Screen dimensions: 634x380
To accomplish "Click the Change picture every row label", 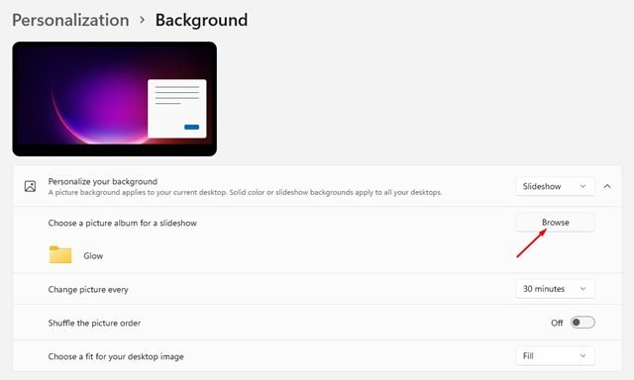I will coord(88,290).
